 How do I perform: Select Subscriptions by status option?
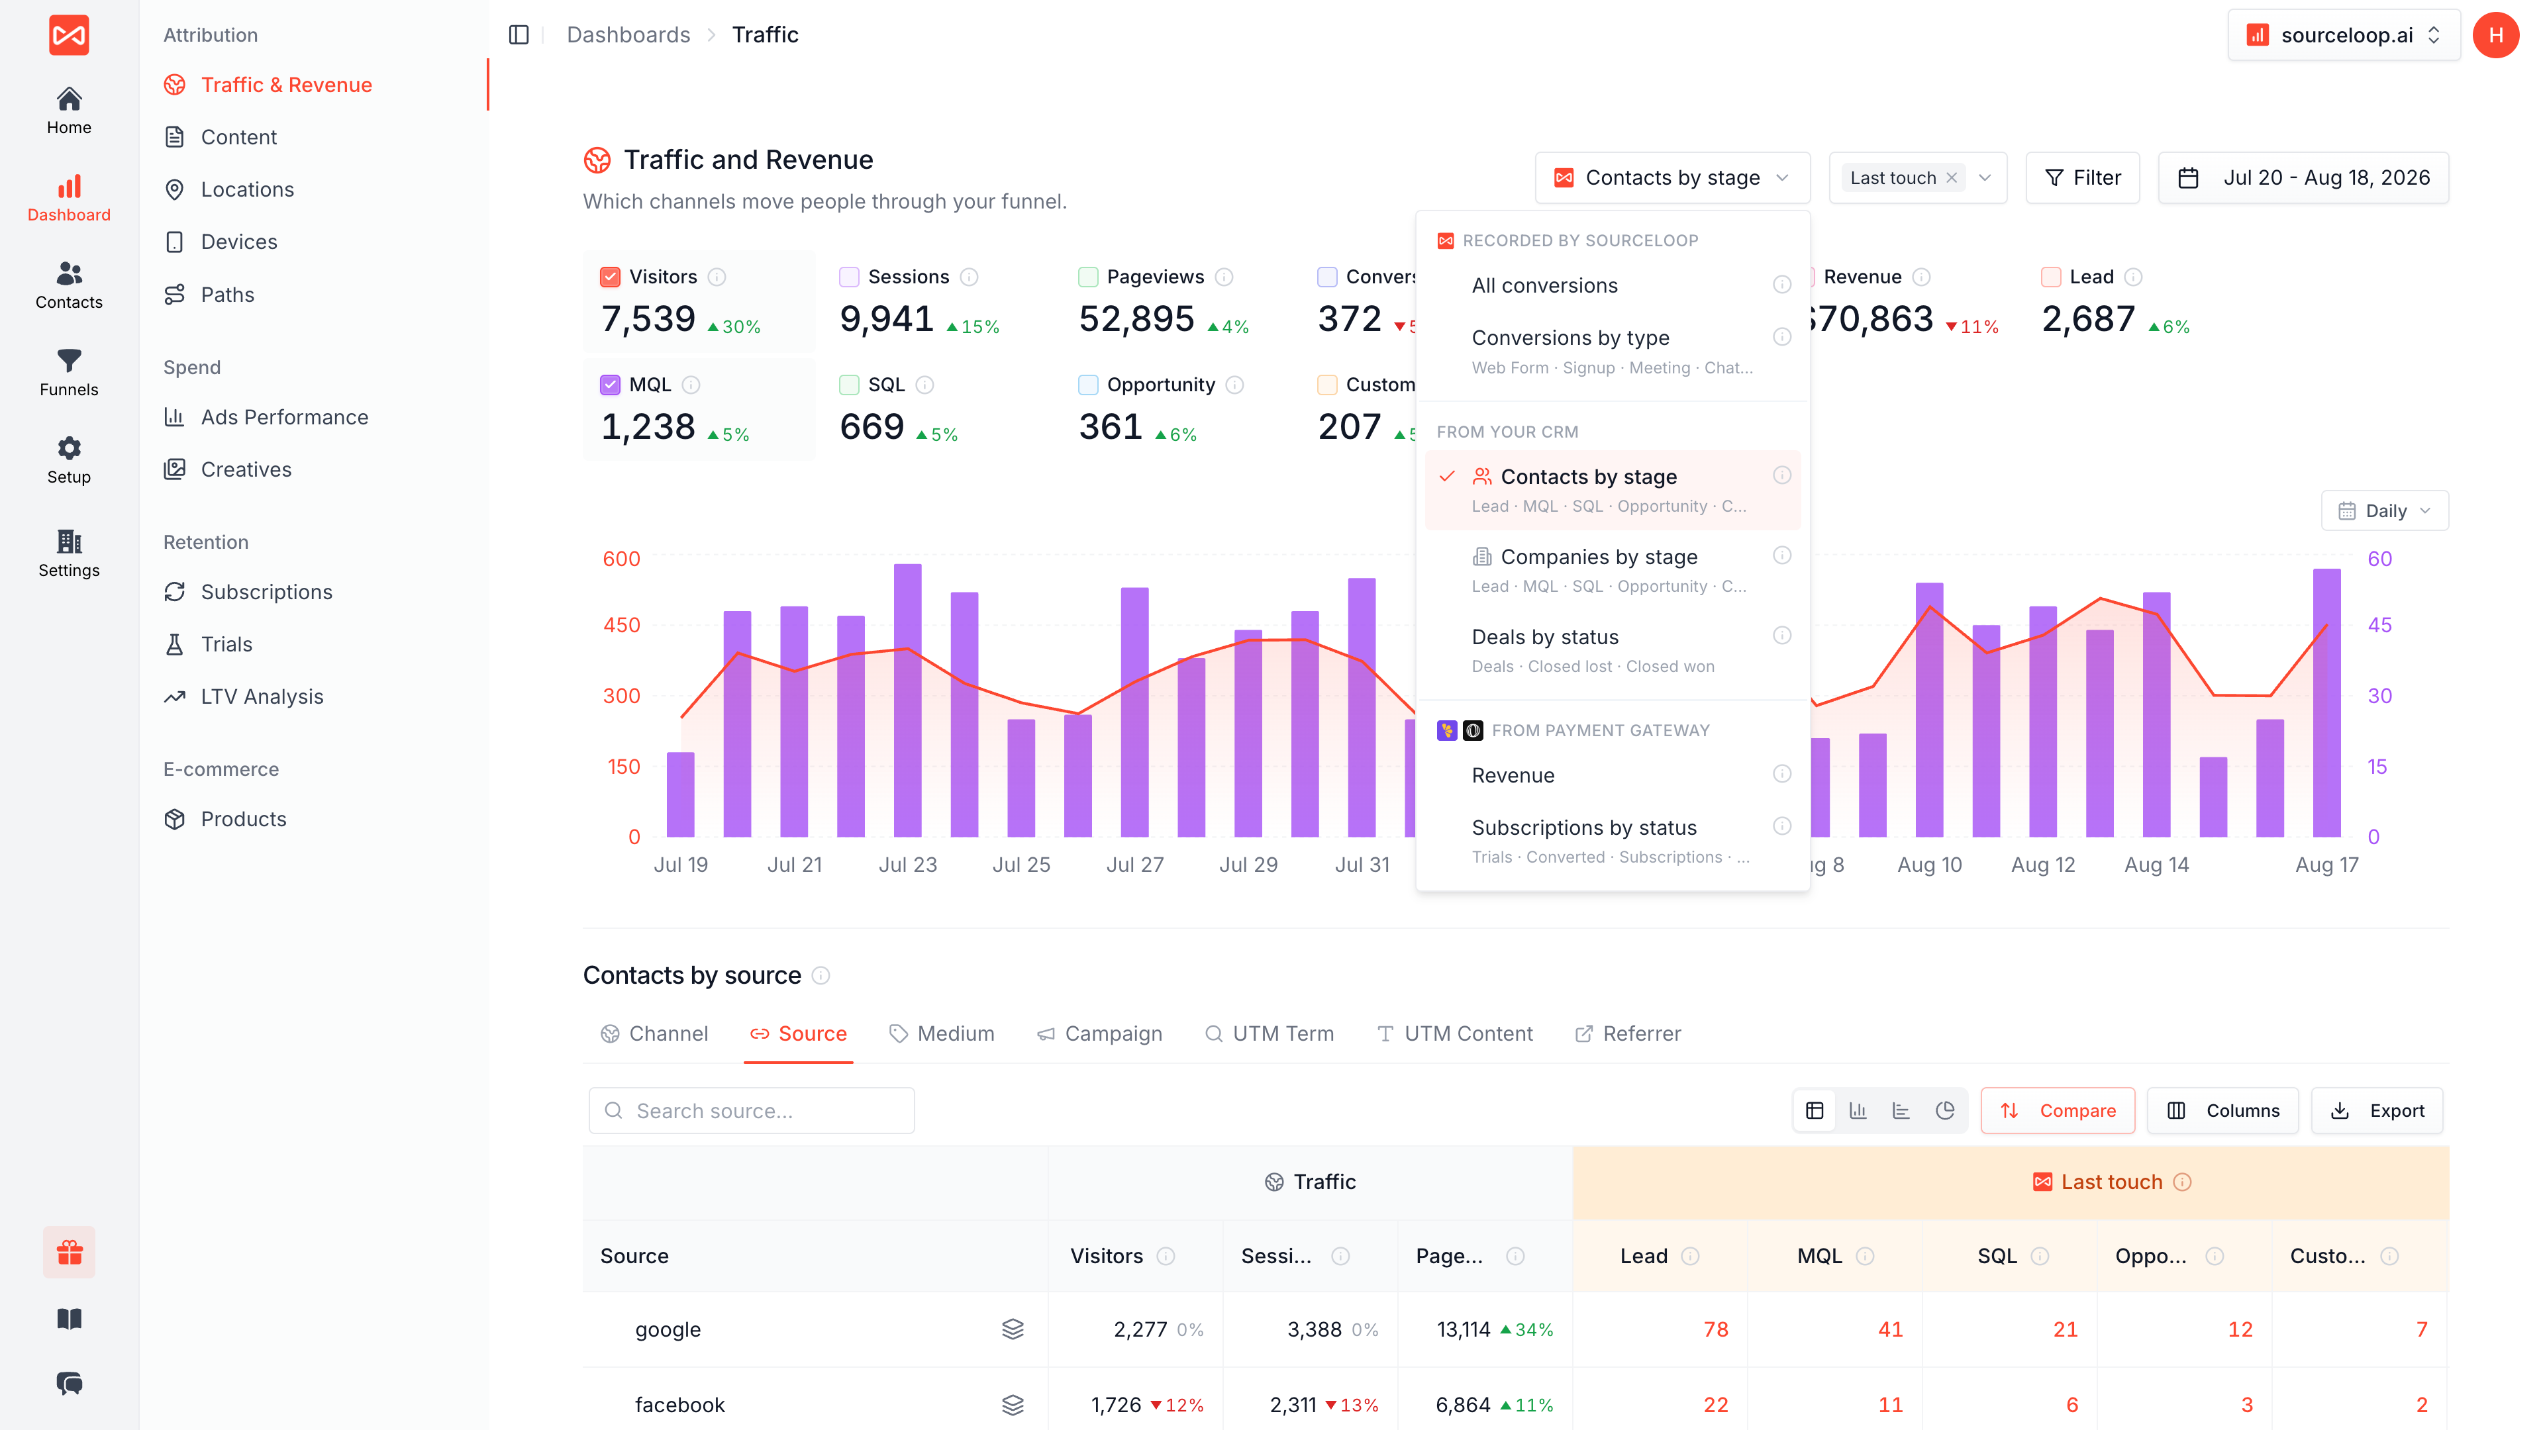(1613, 841)
